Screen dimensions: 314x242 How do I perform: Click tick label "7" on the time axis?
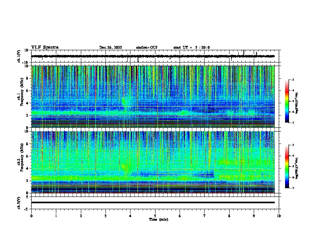(x=205, y=216)
